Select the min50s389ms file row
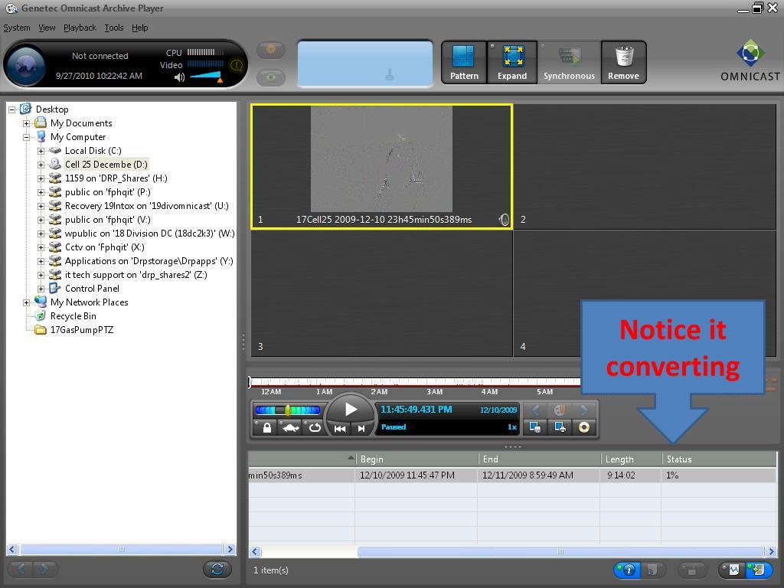 tap(512, 475)
